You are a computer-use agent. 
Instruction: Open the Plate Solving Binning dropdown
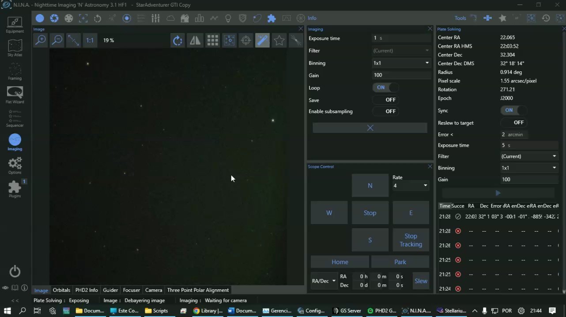[x=529, y=168]
